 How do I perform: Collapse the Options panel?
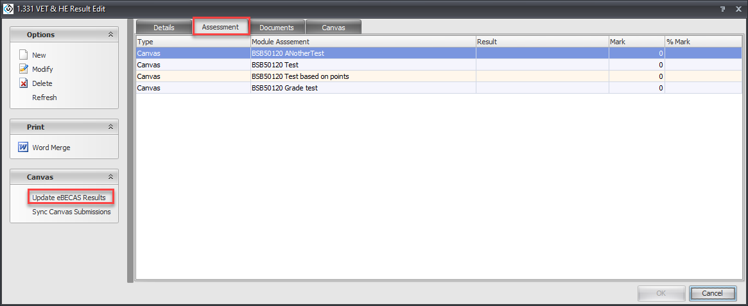point(110,35)
